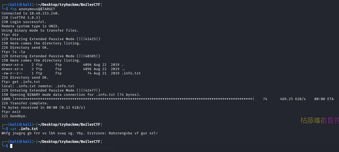Click the "exit" command at the ftp prompt
339x152 pixels.
point(16,112)
